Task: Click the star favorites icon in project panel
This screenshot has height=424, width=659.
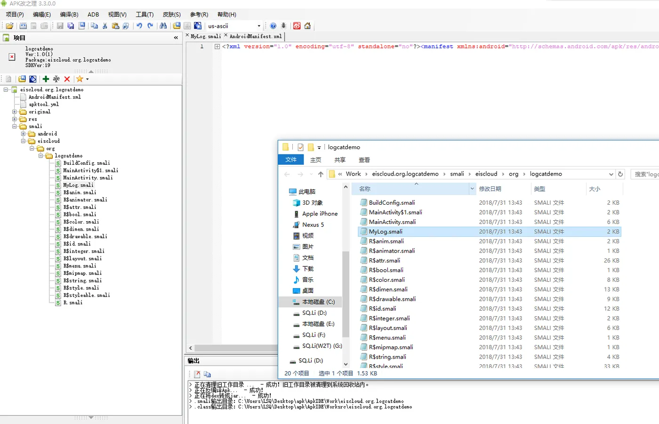Action: pyautogui.click(x=80, y=79)
